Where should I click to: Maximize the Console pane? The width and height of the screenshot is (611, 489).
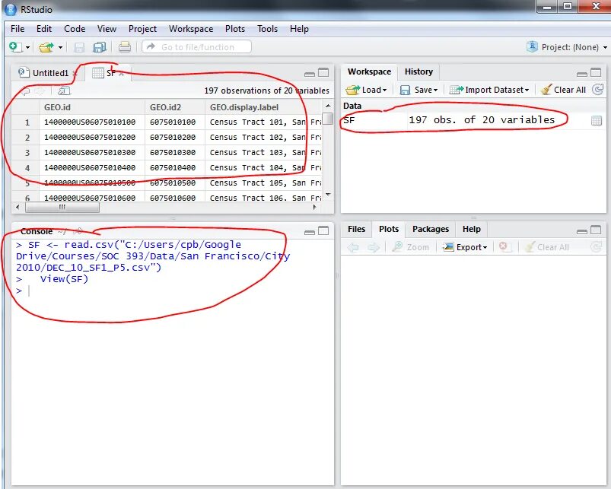(x=323, y=231)
